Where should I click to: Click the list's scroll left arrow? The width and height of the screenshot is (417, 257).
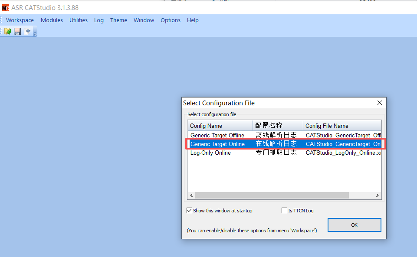click(191, 195)
